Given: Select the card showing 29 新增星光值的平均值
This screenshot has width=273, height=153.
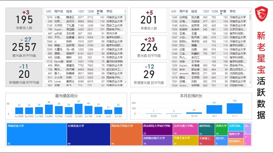Looking at the screenshot, I should pyautogui.click(x=149, y=75).
